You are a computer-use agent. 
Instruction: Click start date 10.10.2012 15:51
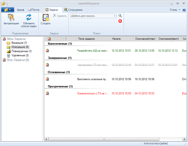coord(121,51)
